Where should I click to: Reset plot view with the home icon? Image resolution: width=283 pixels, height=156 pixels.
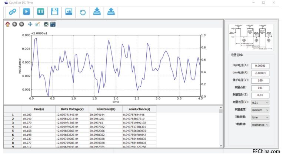(x=7, y=24)
